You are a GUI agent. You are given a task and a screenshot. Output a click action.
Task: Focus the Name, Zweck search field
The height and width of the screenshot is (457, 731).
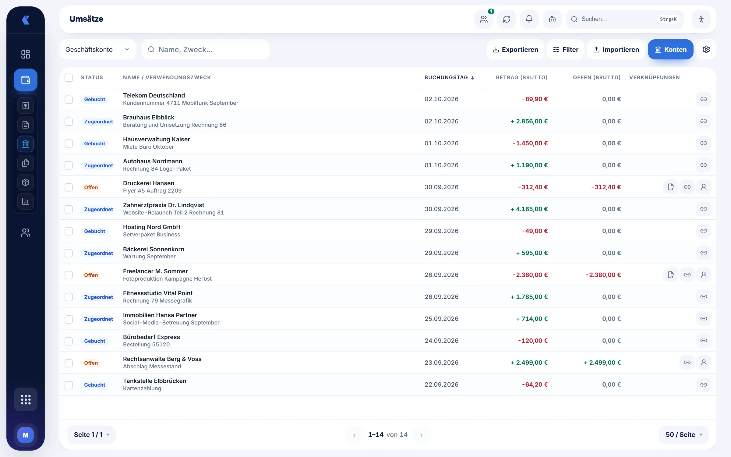point(206,49)
